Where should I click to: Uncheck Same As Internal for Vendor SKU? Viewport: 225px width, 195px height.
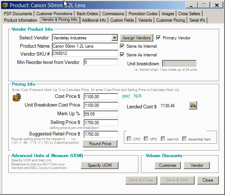pyautogui.click(x=122, y=55)
